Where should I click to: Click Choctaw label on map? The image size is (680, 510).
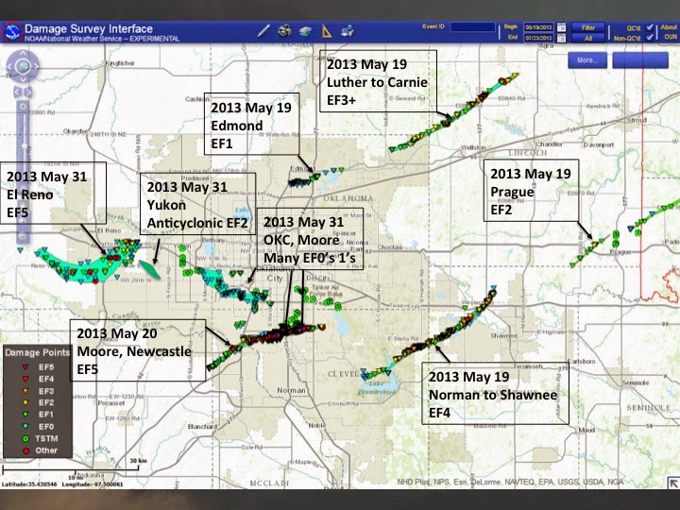(390, 247)
